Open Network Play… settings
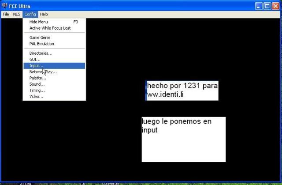Image resolution: width=282 pixels, height=185 pixels. coord(54,72)
